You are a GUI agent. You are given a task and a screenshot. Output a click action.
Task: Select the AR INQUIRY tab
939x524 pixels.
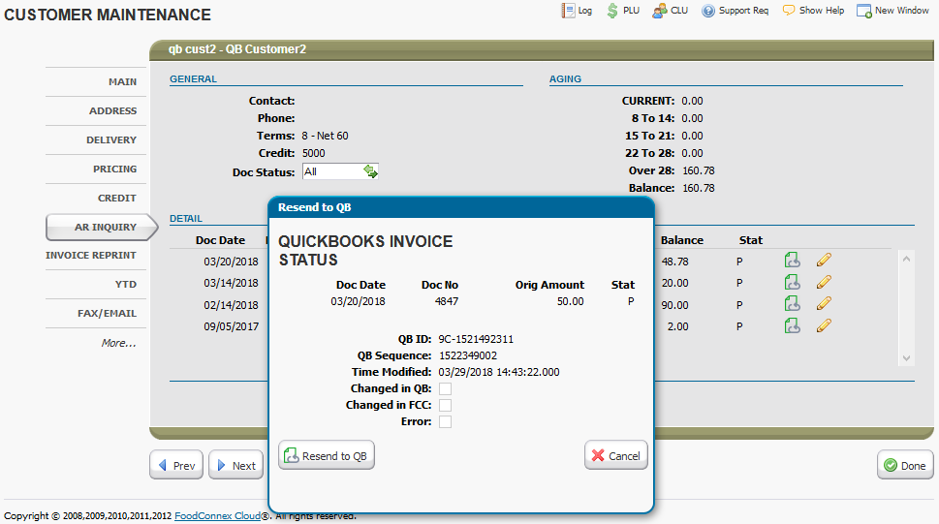click(x=101, y=227)
